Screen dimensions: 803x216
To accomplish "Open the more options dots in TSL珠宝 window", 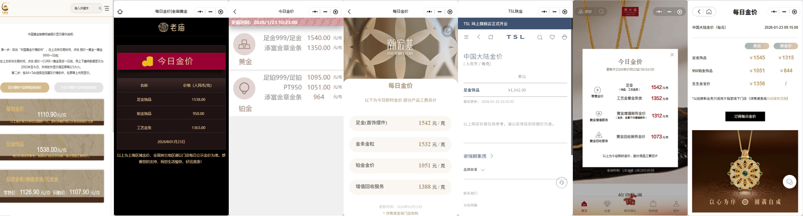I will point(544,12).
